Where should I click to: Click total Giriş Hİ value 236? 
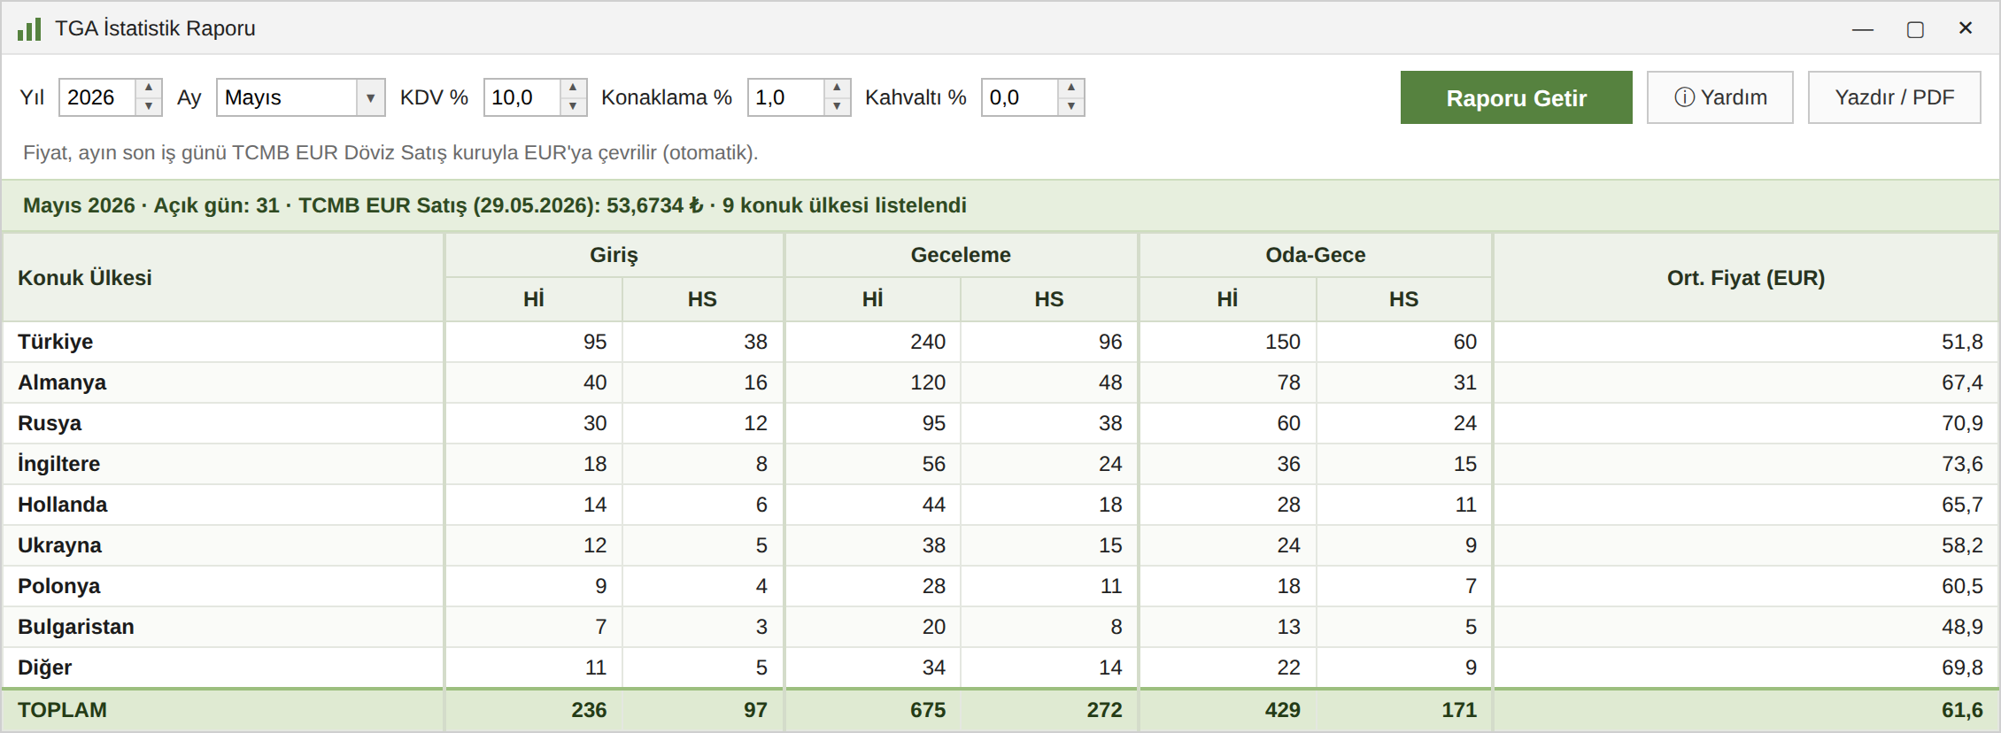589,710
